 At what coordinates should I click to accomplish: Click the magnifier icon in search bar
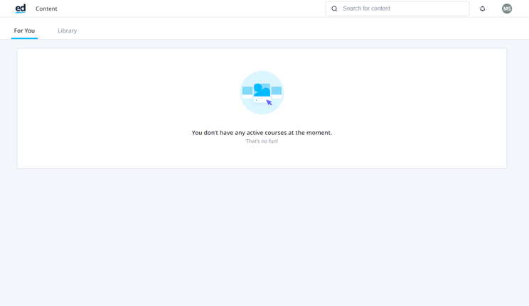click(334, 9)
